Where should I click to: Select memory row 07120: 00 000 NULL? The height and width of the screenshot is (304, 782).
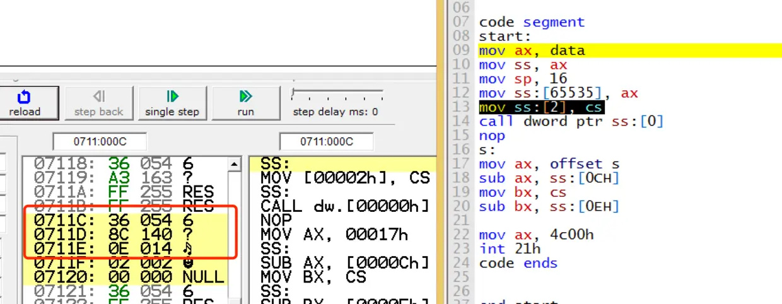click(124, 277)
